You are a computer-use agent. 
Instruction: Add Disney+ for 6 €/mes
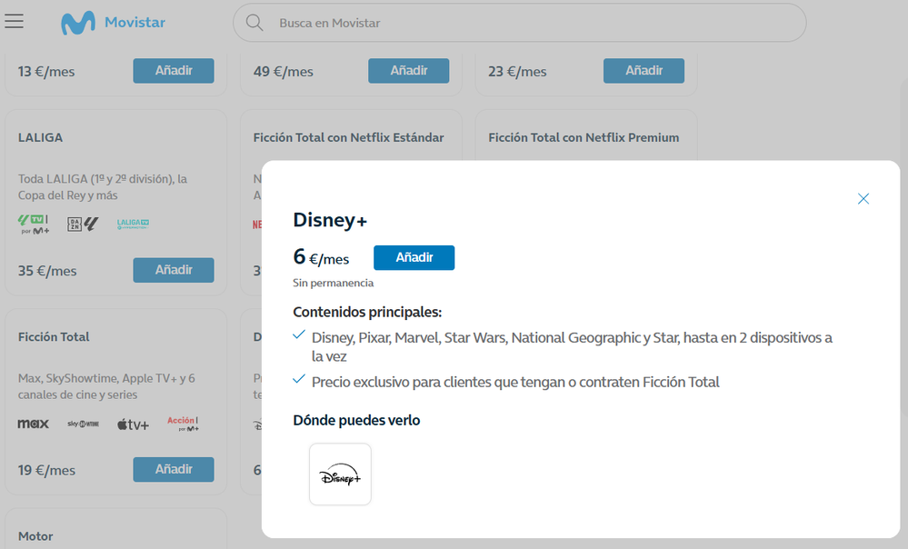pos(414,258)
